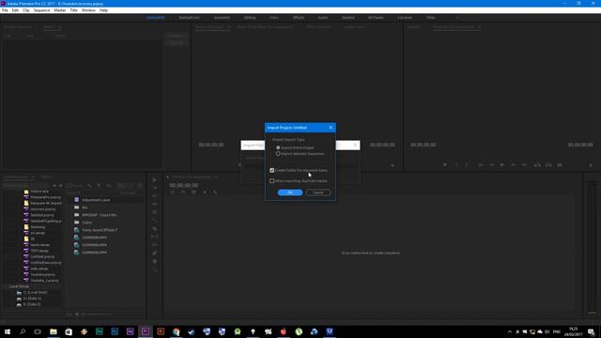Toggle Linked Selection in timeline header
This screenshot has width=601, height=338.
[x=193, y=192]
